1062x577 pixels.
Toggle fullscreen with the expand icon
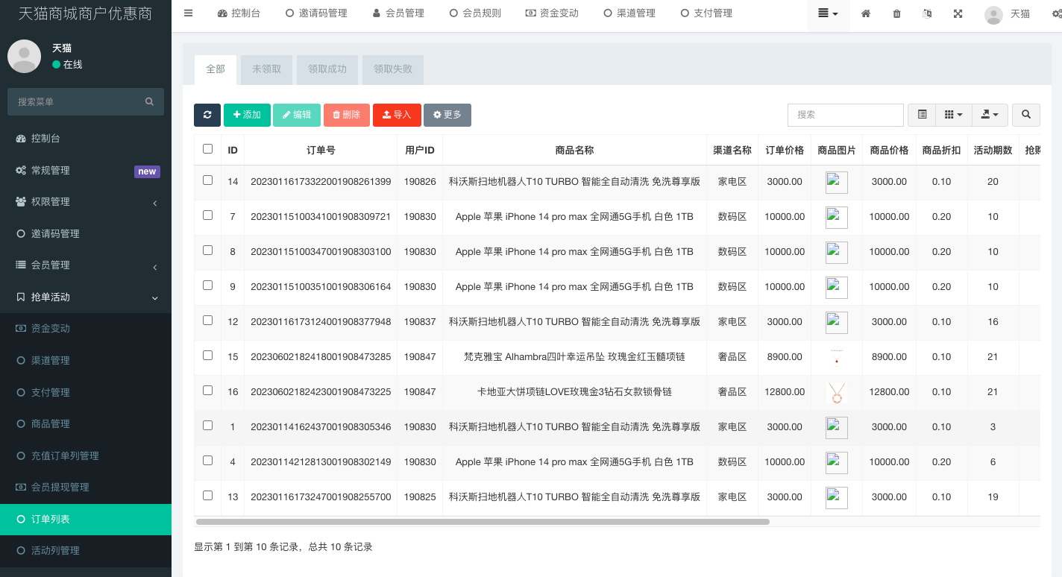click(x=958, y=13)
